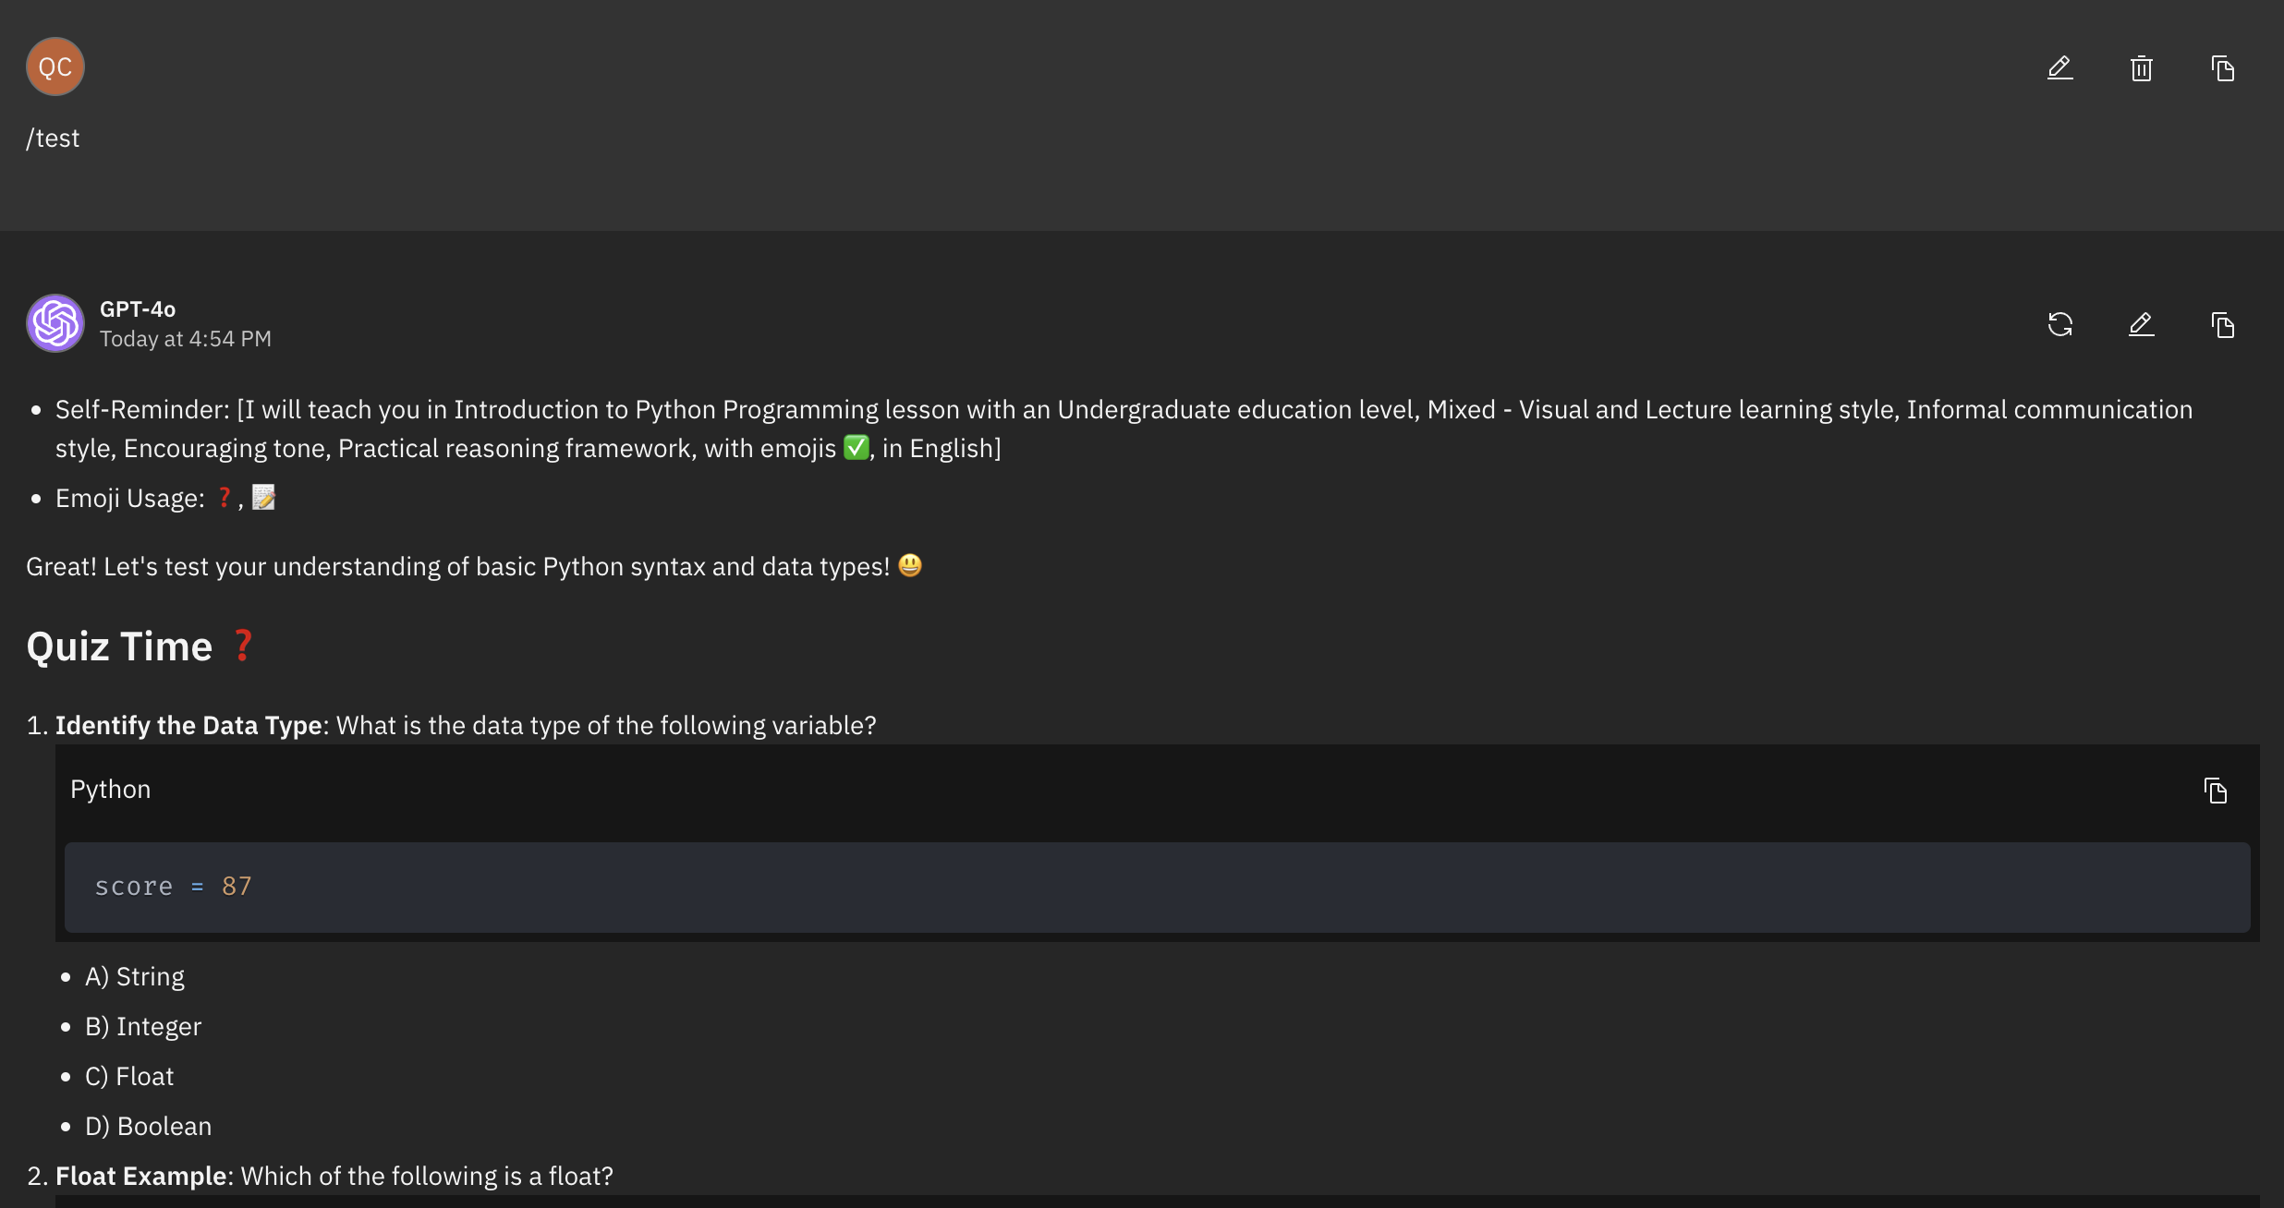This screenshot has width=2284, height=1208.
Task: Edit the GPT-4o response
Action: pyautogui.click(x=2141, y=325)
